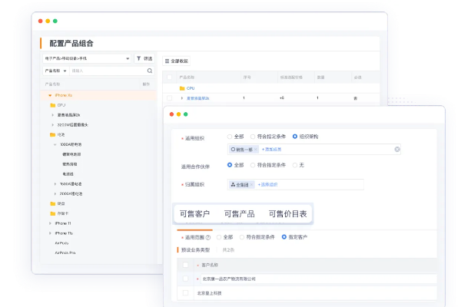Select 指定客户 radio for 适用范围

click(x=284, y=237)
